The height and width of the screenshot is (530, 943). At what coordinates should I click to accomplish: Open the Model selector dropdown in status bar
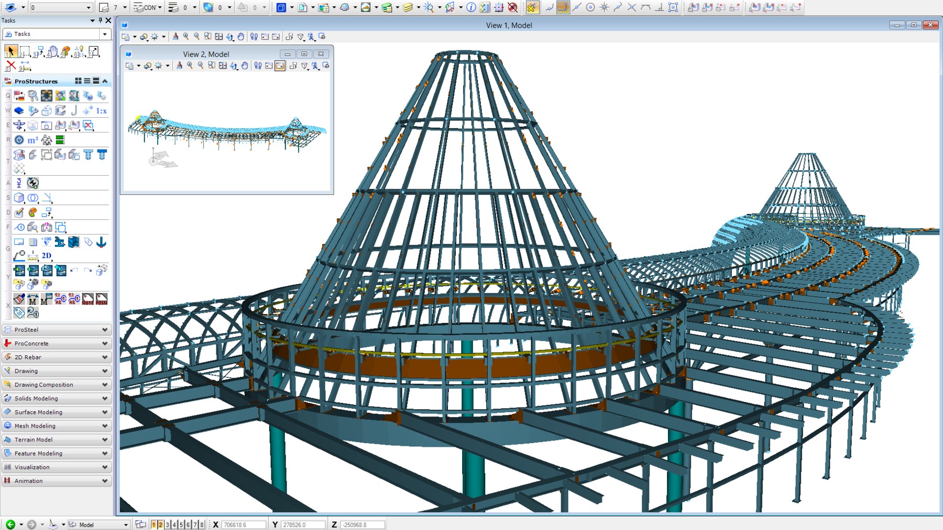125,525
